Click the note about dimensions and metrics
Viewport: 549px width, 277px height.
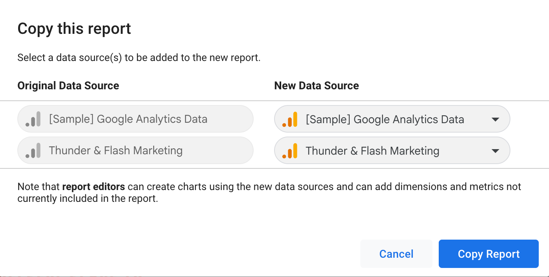(269, 192)
